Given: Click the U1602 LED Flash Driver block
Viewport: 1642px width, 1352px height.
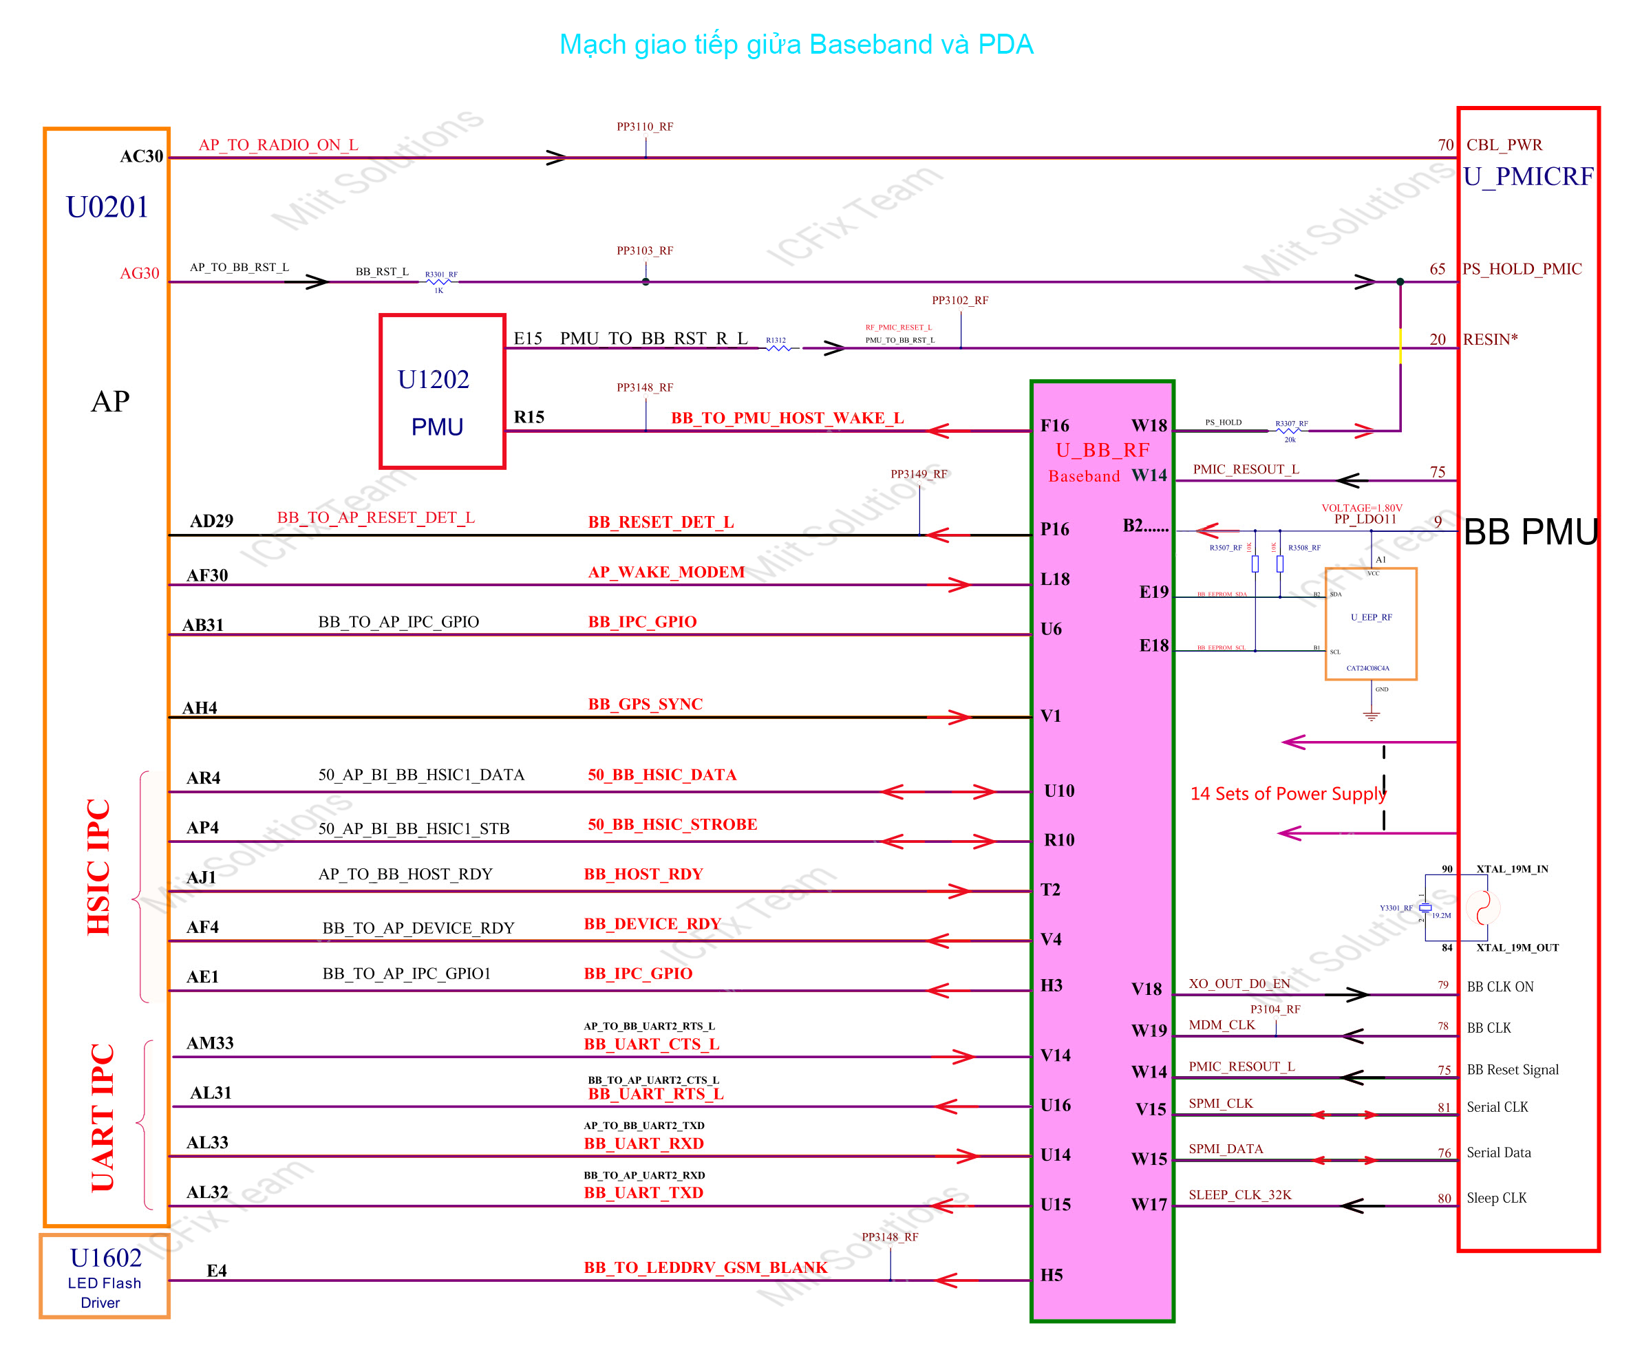Looking at the screenshot, I should [x=105, y=1276].
